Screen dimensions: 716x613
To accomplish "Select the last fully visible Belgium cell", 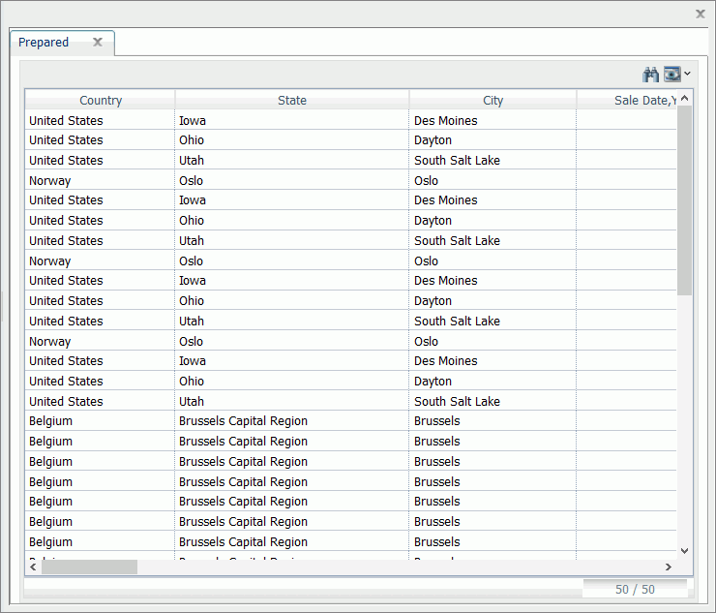I will pyautogui.click(x=100, y=541).
